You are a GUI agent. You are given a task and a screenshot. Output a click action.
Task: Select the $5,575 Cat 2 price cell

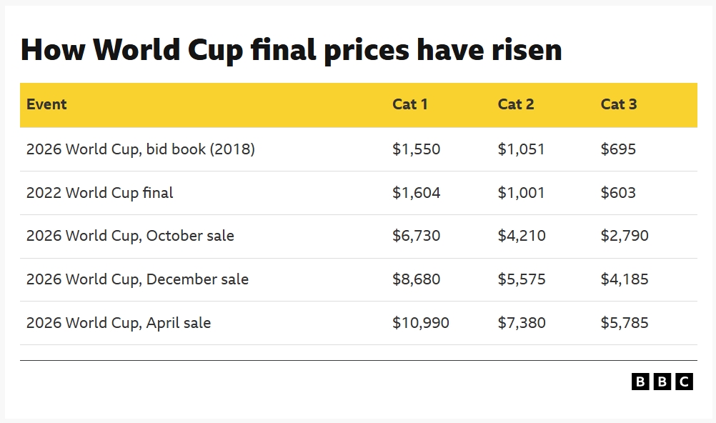(x=522, y=279)
